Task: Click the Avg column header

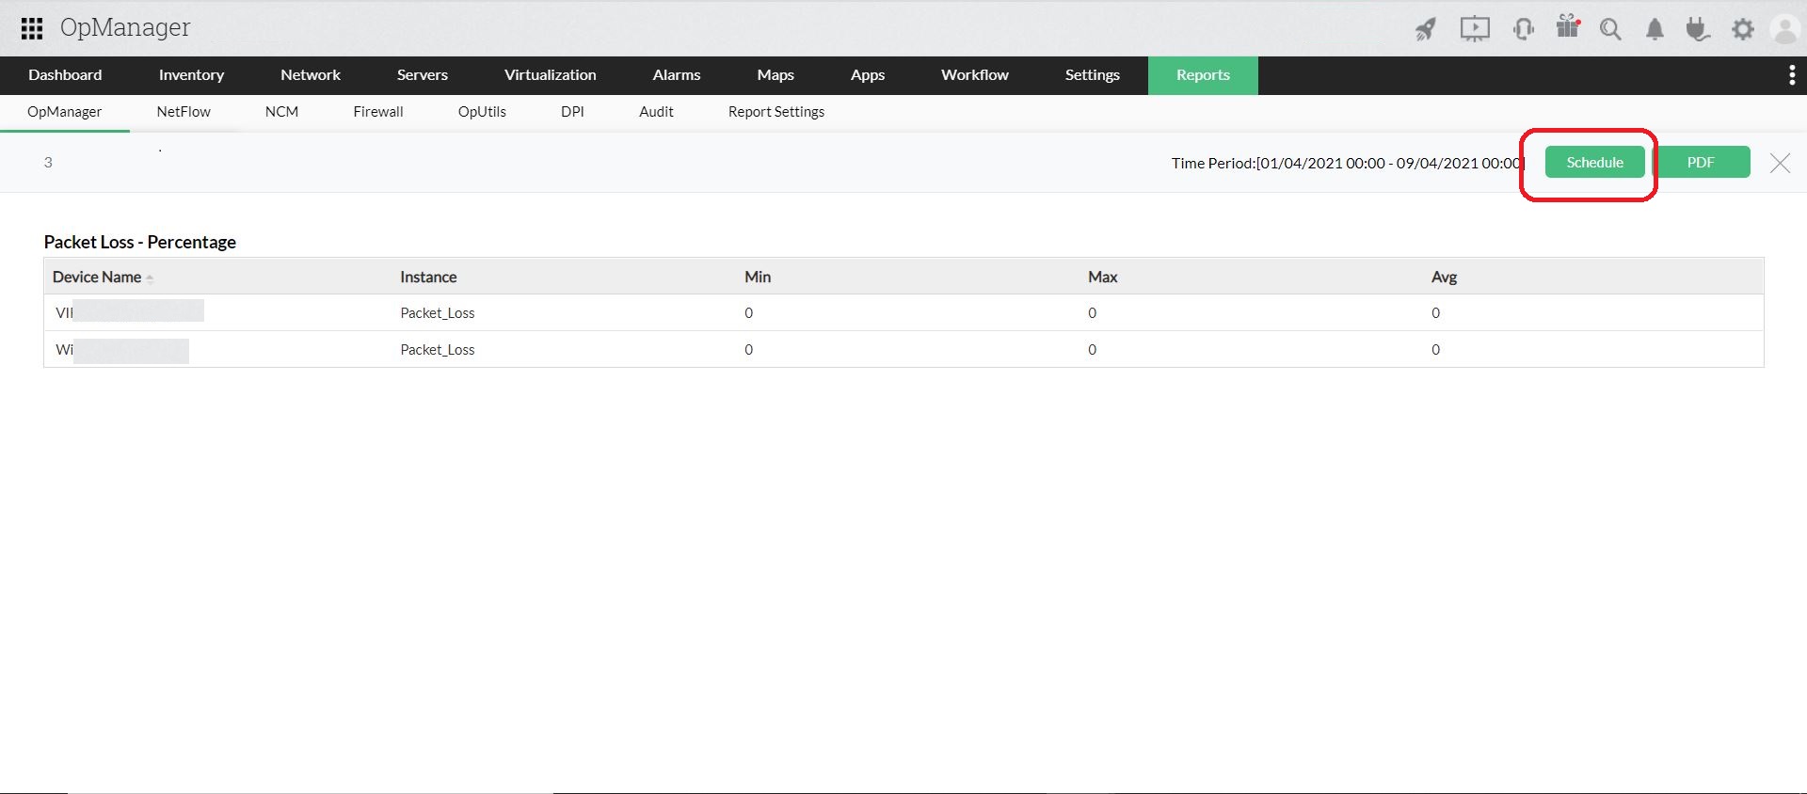Action: point(1445,278)
